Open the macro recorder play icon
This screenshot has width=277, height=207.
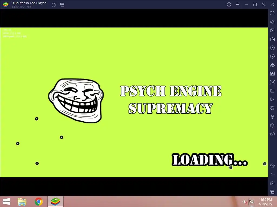(272, 48)
